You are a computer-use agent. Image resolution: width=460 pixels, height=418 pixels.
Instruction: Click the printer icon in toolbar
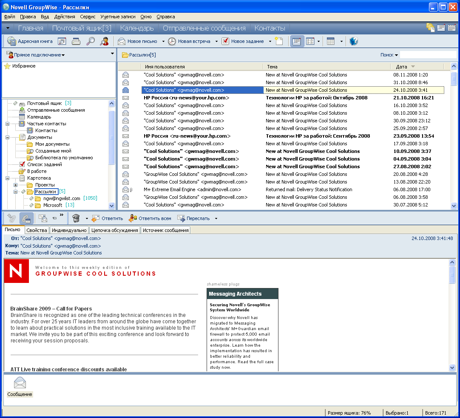76,41
